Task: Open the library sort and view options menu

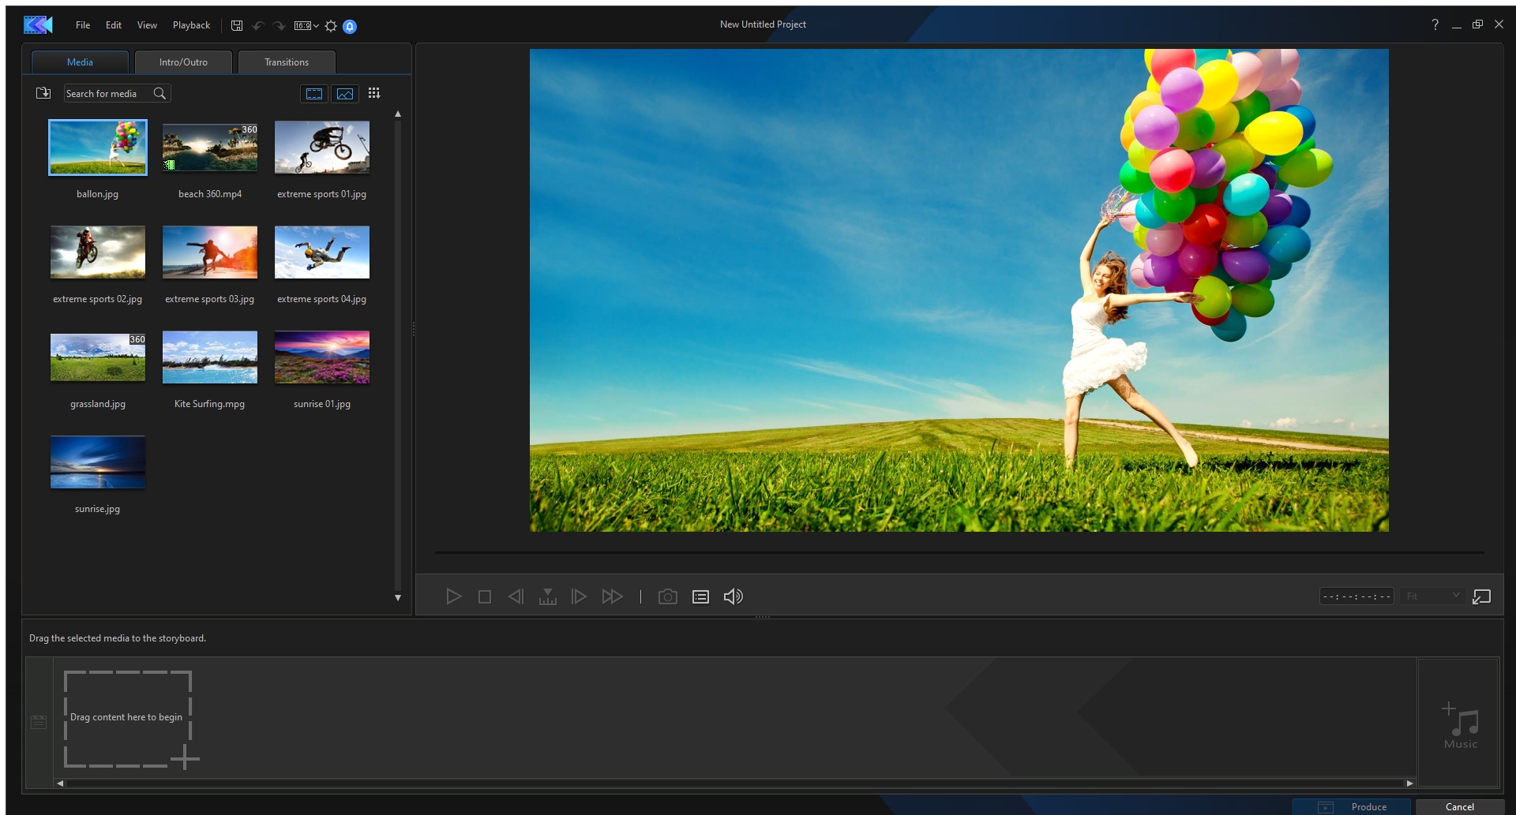Action: point(374,93)
